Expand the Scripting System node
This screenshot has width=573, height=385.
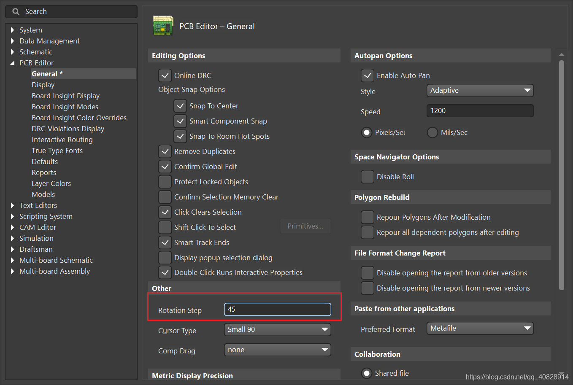(x=13, y=216)
